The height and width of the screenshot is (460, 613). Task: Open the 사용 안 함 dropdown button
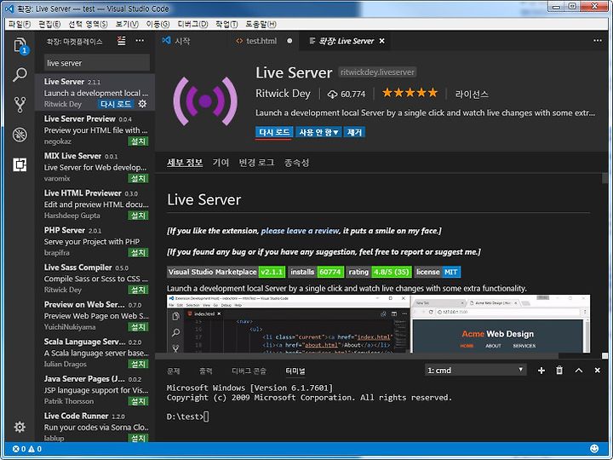click(318, 132)
